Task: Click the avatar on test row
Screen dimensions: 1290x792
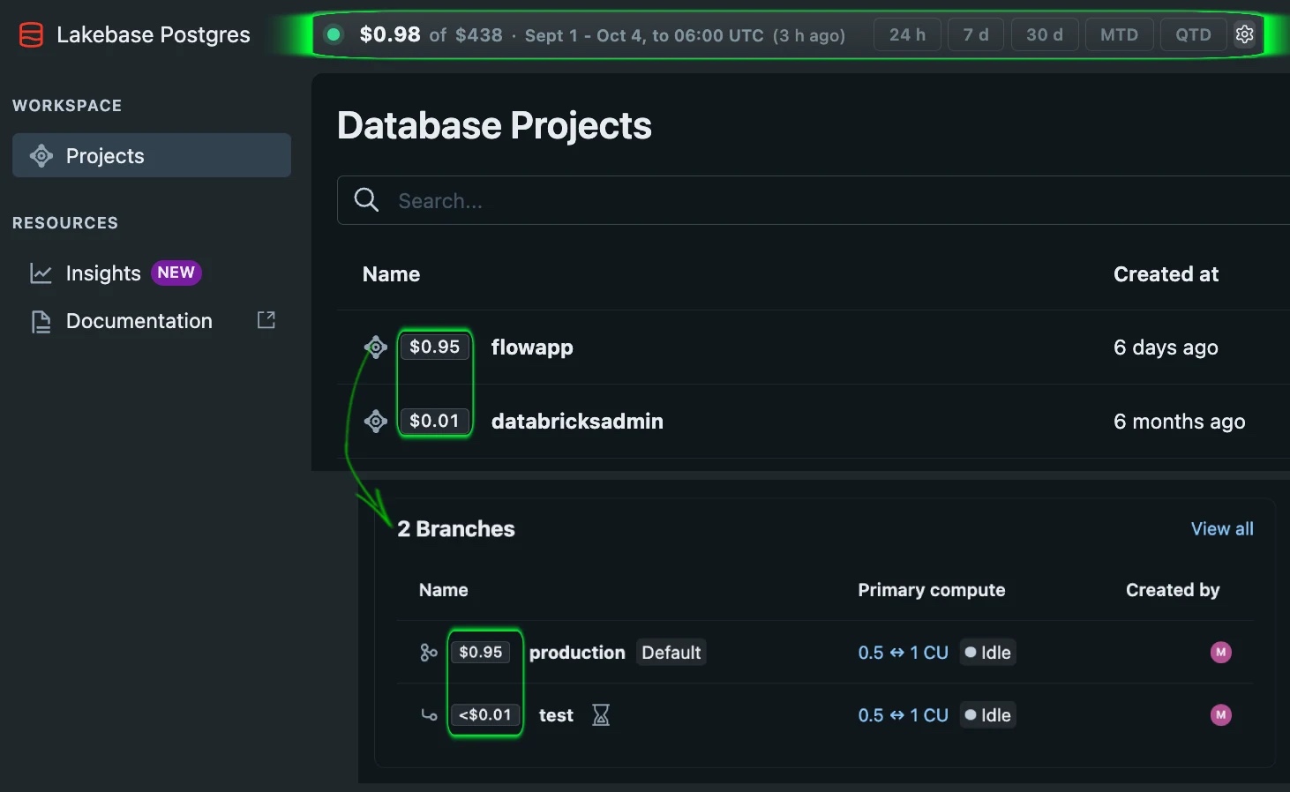Action: 1221,715
